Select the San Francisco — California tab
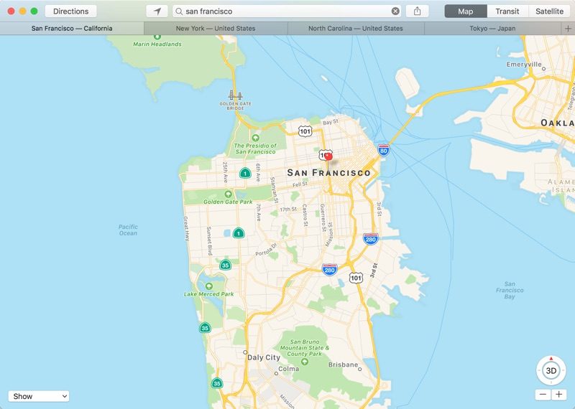The image size is (575, 409). pos(72,28)
